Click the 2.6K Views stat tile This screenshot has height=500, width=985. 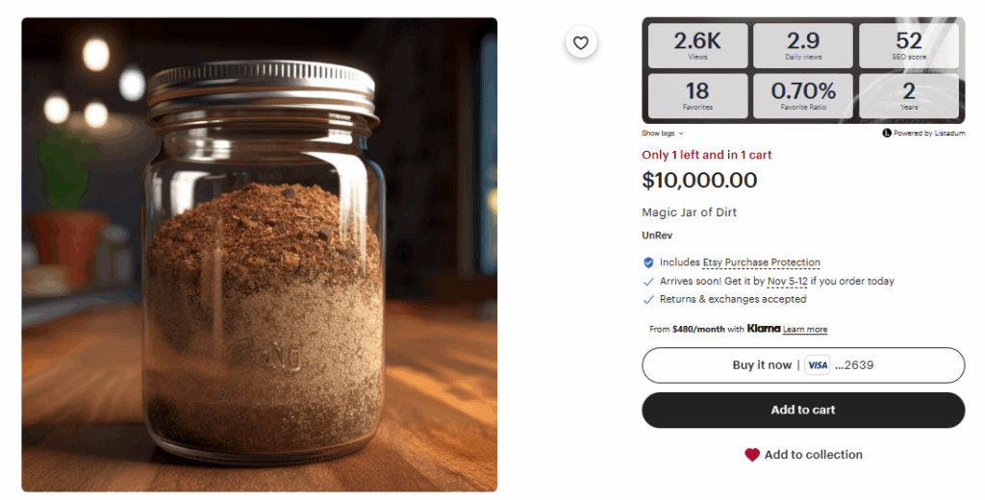click(x=697, y=45)
